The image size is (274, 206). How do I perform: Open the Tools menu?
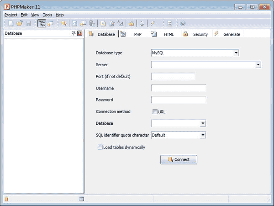click(x=47, y=15)
